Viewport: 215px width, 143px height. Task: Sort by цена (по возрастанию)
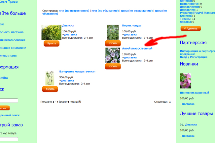(137, 11)
